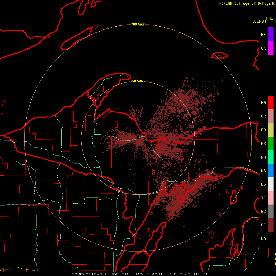Click the 100 NMI range ring label

[138, 24]
